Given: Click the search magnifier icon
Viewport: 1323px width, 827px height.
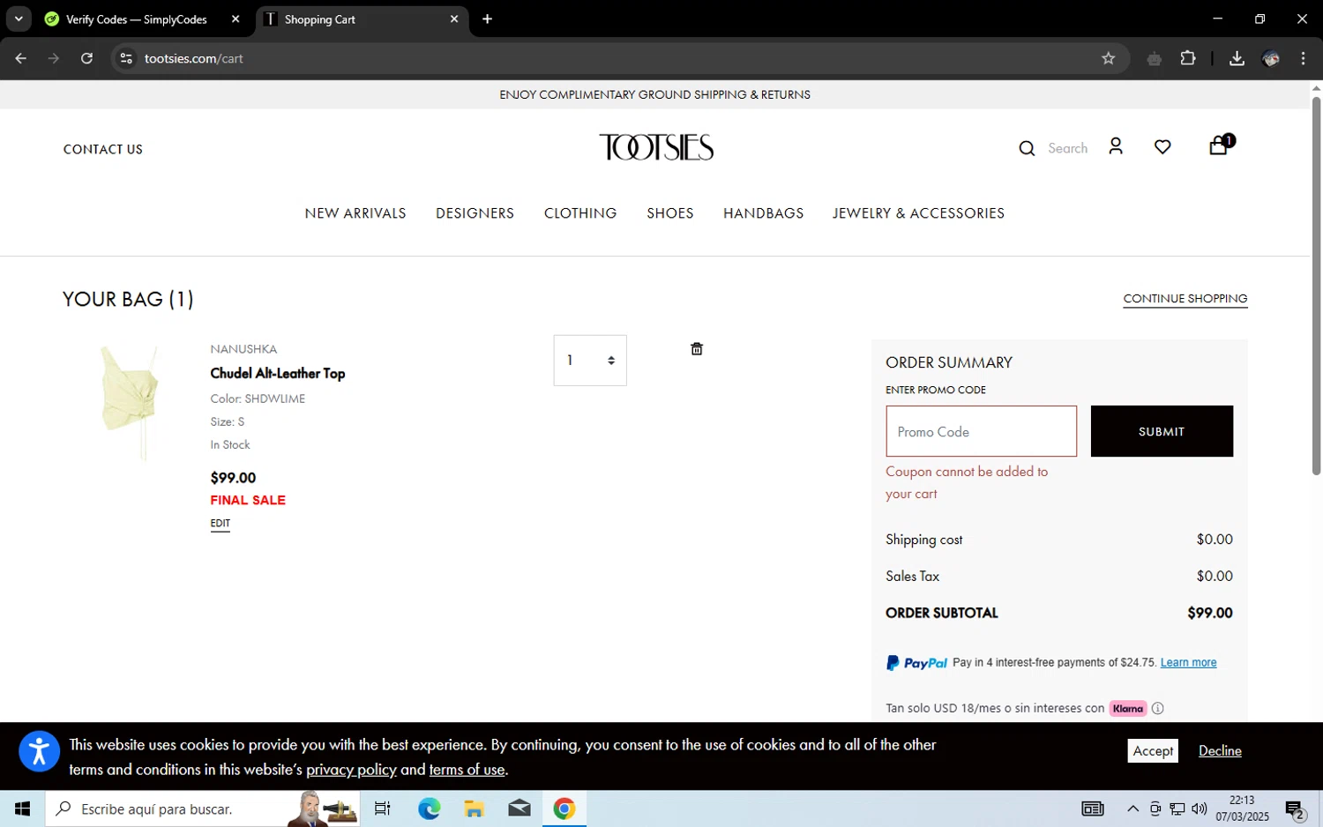Looking at the screenshot, I should [1027, 148].
